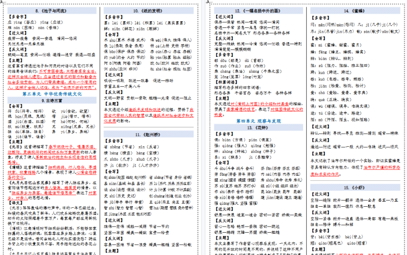
Task: Click the line starting "都 dōu（都是）"
Action: point(239,60)
